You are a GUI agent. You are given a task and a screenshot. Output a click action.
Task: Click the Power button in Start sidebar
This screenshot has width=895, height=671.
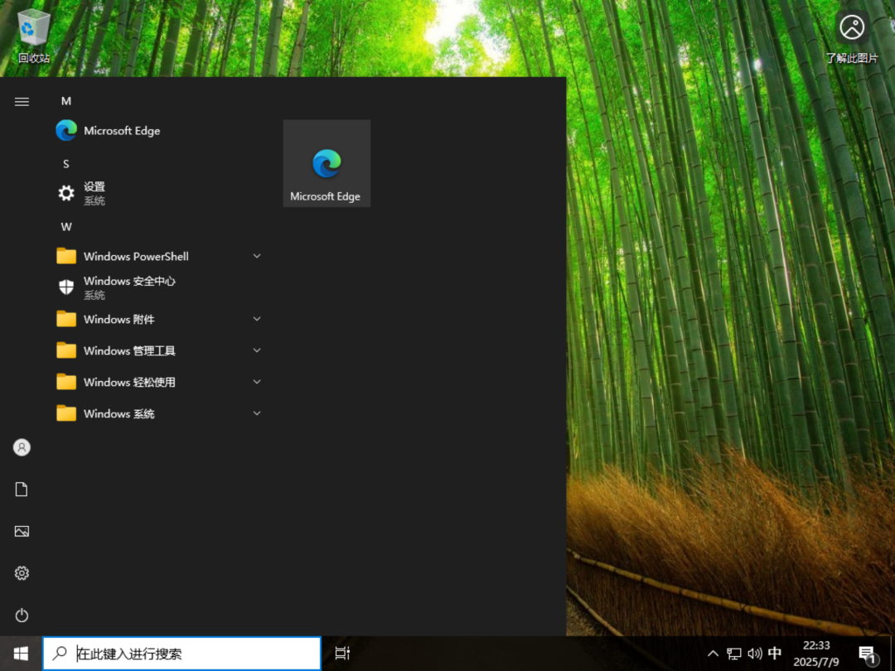[22, 615]
